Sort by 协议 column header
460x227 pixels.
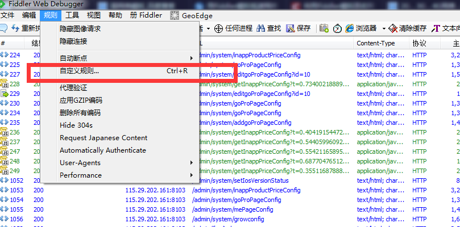[x=425, y=43]
